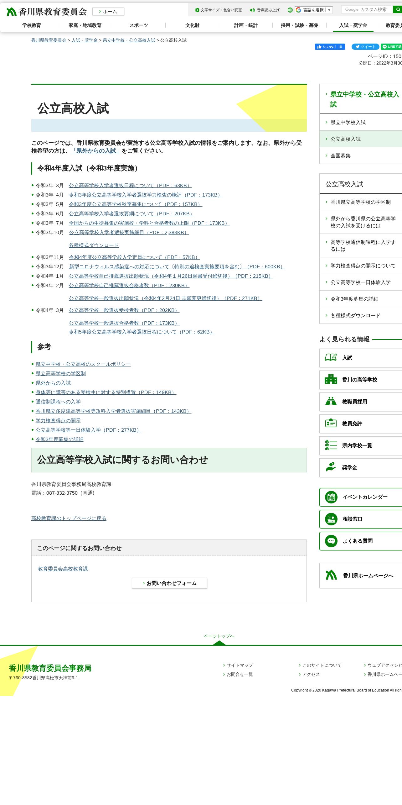Click 教育委員会高校教育課 contact link
Image resolution: width=402 pixels, height=805 pixels.
pos(63,569)
